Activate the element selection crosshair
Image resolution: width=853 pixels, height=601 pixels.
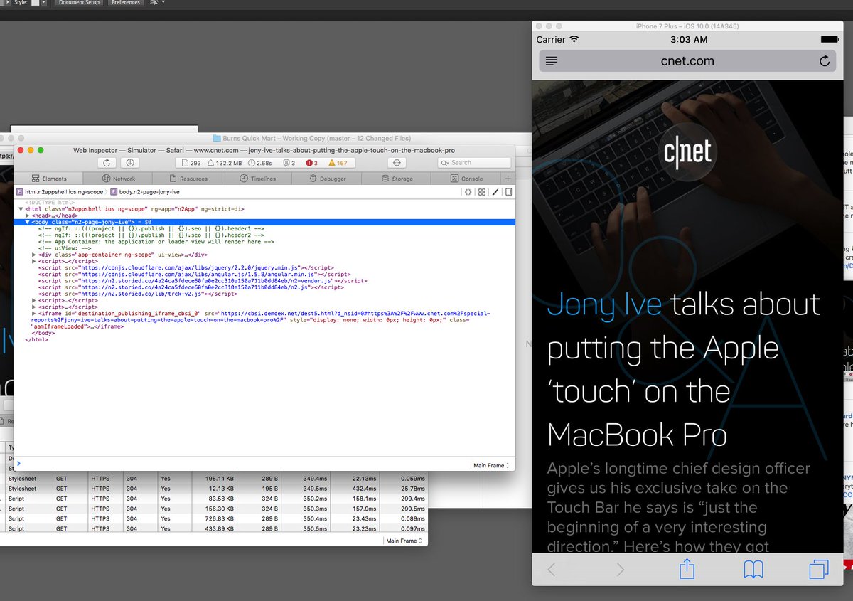[x=397, y=163]
